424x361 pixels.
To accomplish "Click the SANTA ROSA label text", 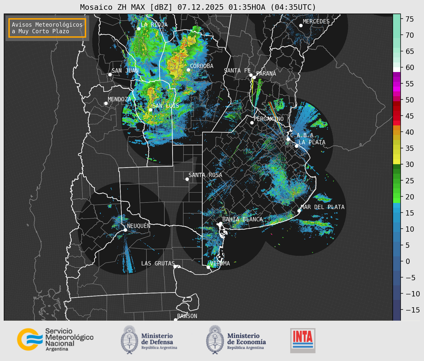I will 206,175.
